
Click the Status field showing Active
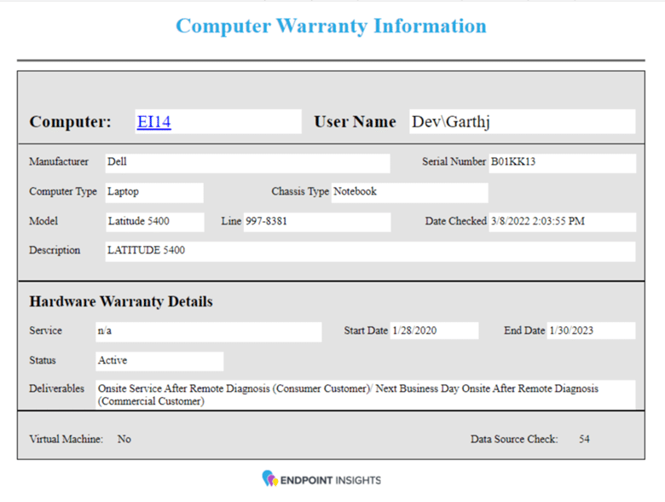click(159, 361)
